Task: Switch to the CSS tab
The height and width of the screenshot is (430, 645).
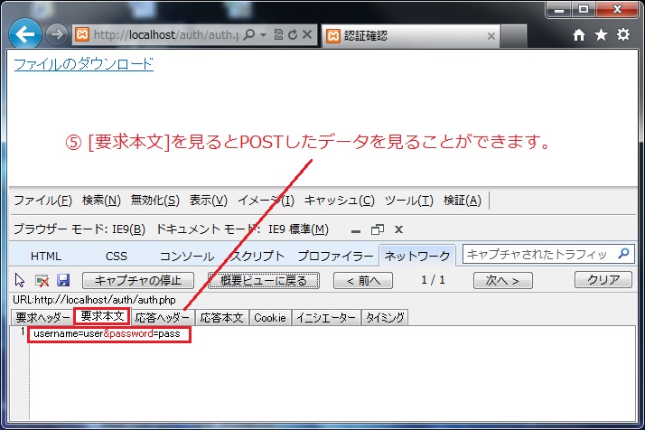Action: [x=117, y=256]
